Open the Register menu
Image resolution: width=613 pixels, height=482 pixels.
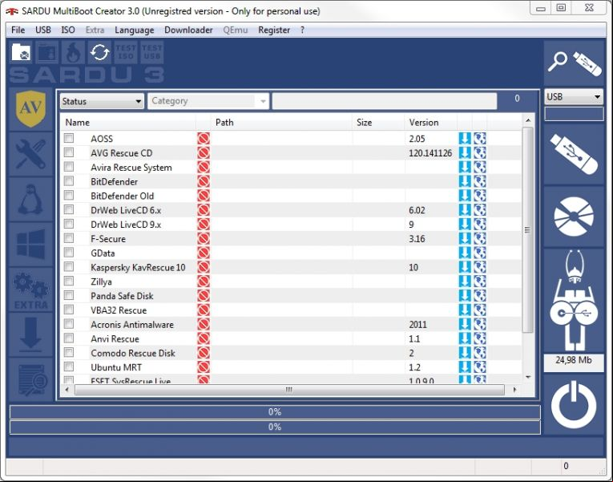274,30
